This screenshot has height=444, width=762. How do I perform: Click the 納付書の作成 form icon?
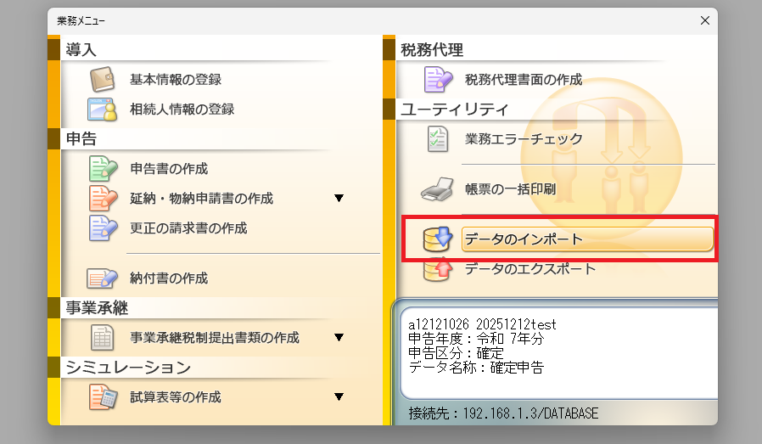(102, 278)
